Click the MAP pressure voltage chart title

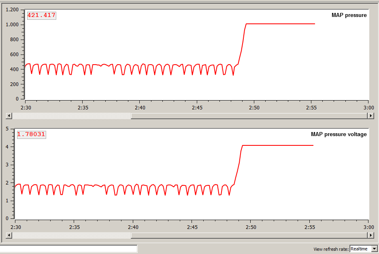pos(339,134)
